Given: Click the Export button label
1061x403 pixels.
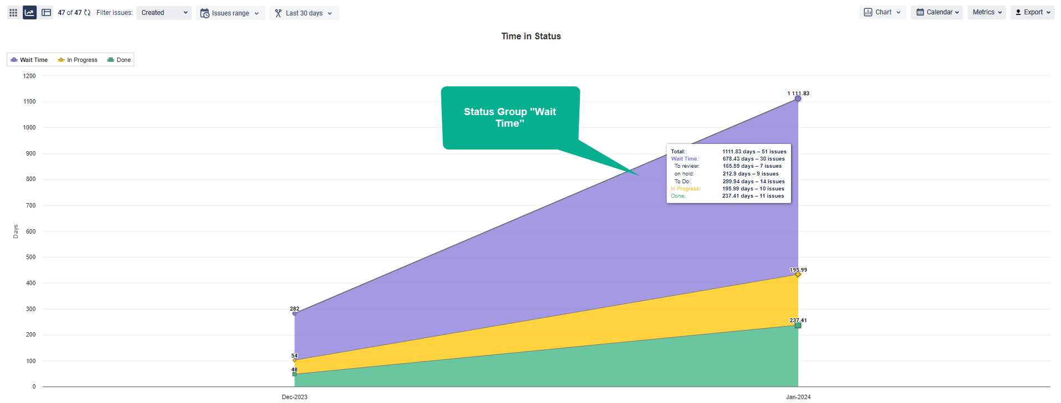Looking at the screenshot, I should [x=1033, y=12].
